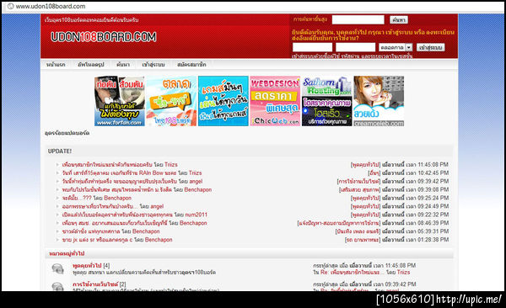Click the เข้าสู่ระบบ login submit button
The height and width of the screenshot is (308, 506).
tap(430, 47)
